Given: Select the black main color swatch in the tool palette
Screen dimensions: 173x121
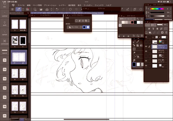Looking at the screenshot, I should pos(134,64).
